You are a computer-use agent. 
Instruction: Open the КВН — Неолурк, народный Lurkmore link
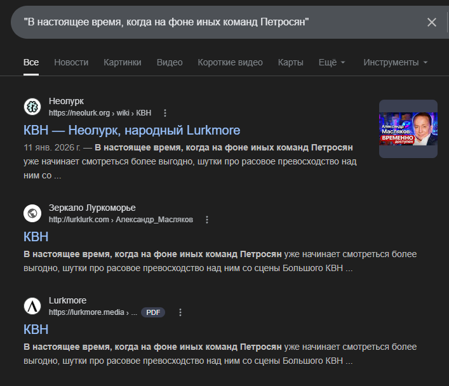pos(131,130)
